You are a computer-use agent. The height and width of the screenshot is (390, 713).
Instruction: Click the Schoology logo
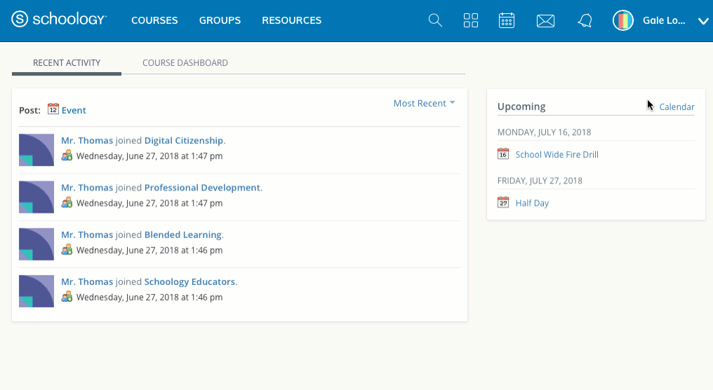pos(59,20)
